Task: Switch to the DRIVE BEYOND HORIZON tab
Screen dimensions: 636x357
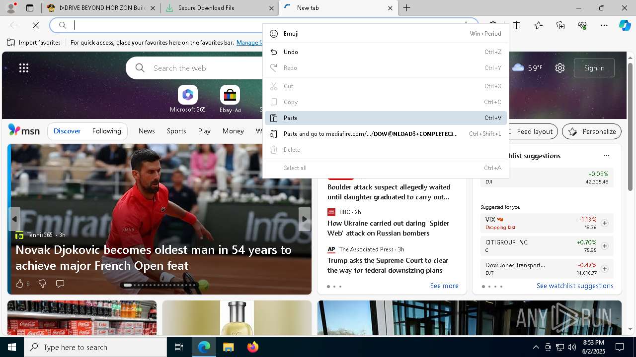Action: point(101,8)
